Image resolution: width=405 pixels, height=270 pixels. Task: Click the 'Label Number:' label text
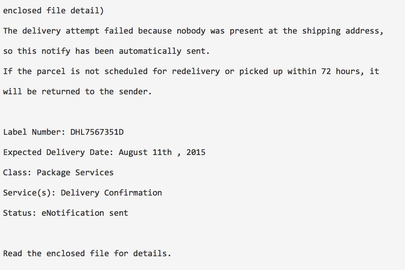(x=34, y=132)
